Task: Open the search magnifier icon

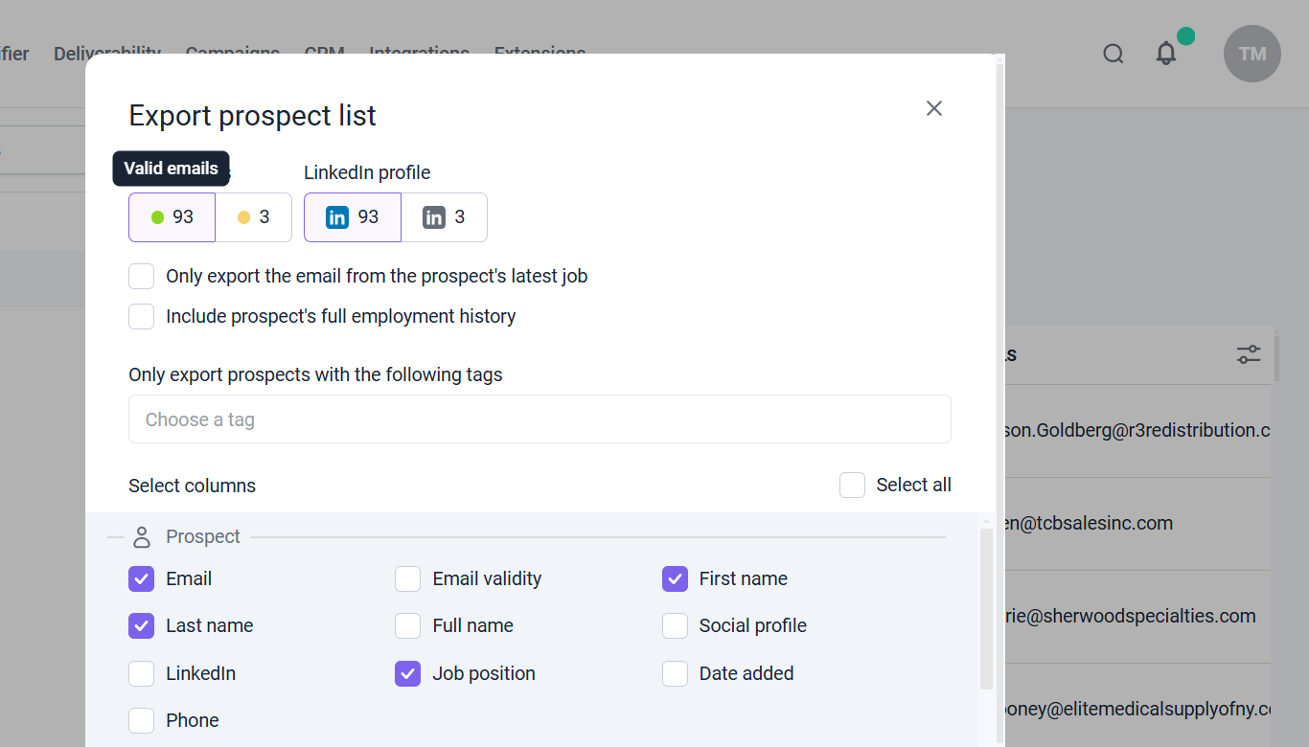Action: (1113, 54)
